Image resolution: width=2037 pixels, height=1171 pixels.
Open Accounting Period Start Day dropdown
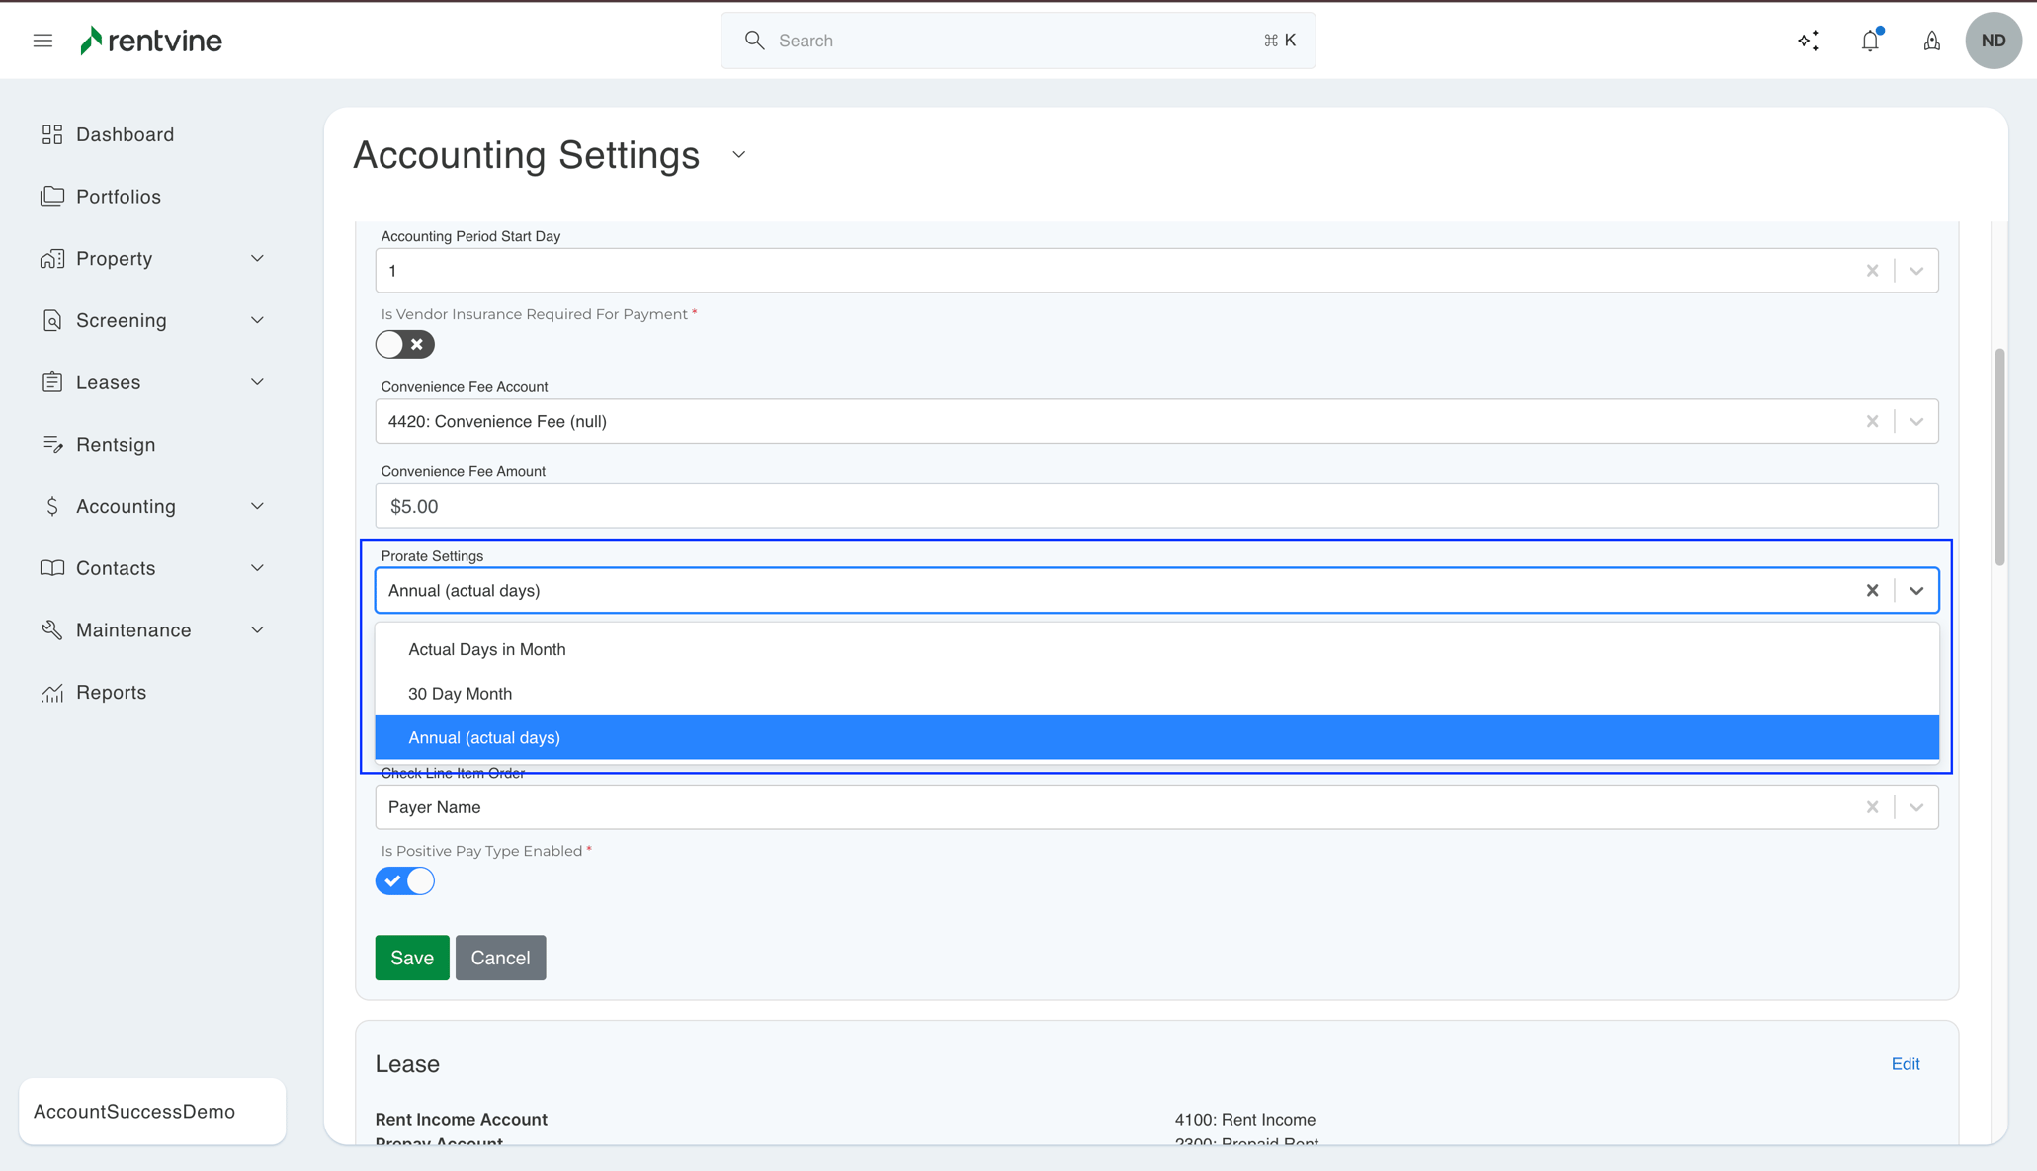[x=1916, y=271]
